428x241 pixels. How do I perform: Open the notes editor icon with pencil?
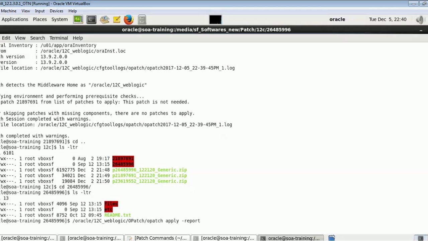coord(117,19)
